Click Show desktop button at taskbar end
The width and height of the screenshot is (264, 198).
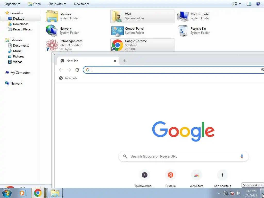(x=262, y=193)
